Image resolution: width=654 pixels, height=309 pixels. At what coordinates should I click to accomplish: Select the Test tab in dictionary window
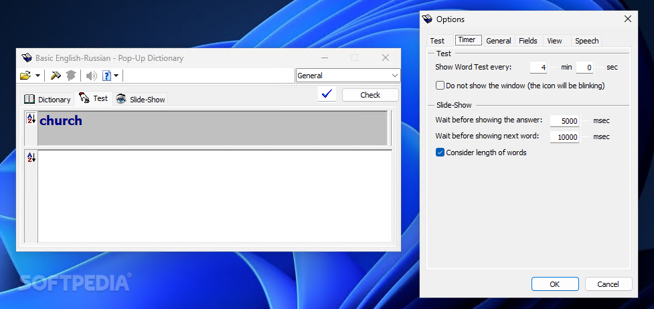tap(94, 98)
